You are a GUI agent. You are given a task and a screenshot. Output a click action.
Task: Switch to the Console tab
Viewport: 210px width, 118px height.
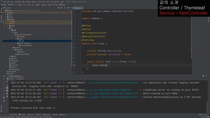(10, 79)
